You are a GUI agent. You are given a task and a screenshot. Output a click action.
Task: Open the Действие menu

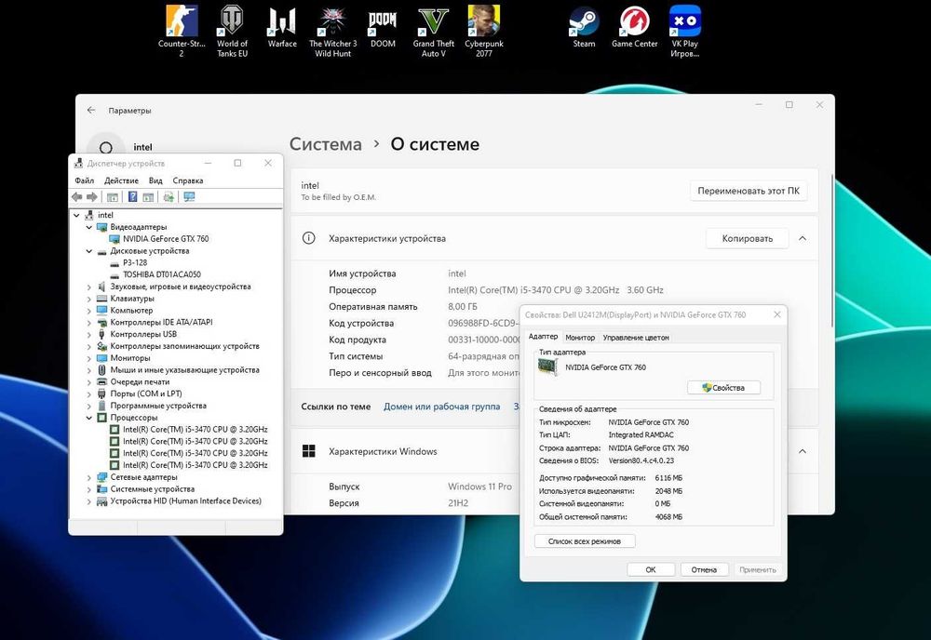coord(121,180)
